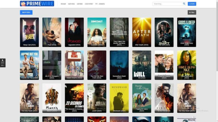Open Coup de Chance (2023) poster
The image size is (218, 122).
[x=164, y=65]
